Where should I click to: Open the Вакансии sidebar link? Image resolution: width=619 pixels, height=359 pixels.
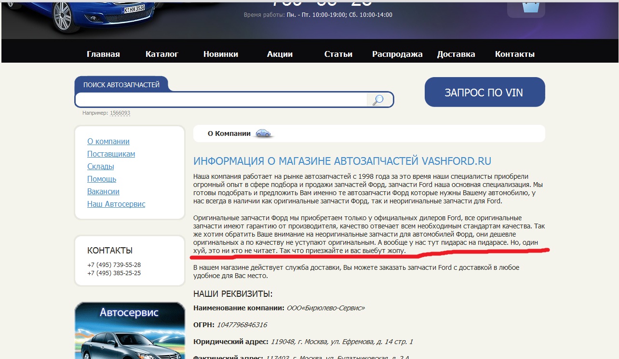pyautogui.click(x=103, y=192)
